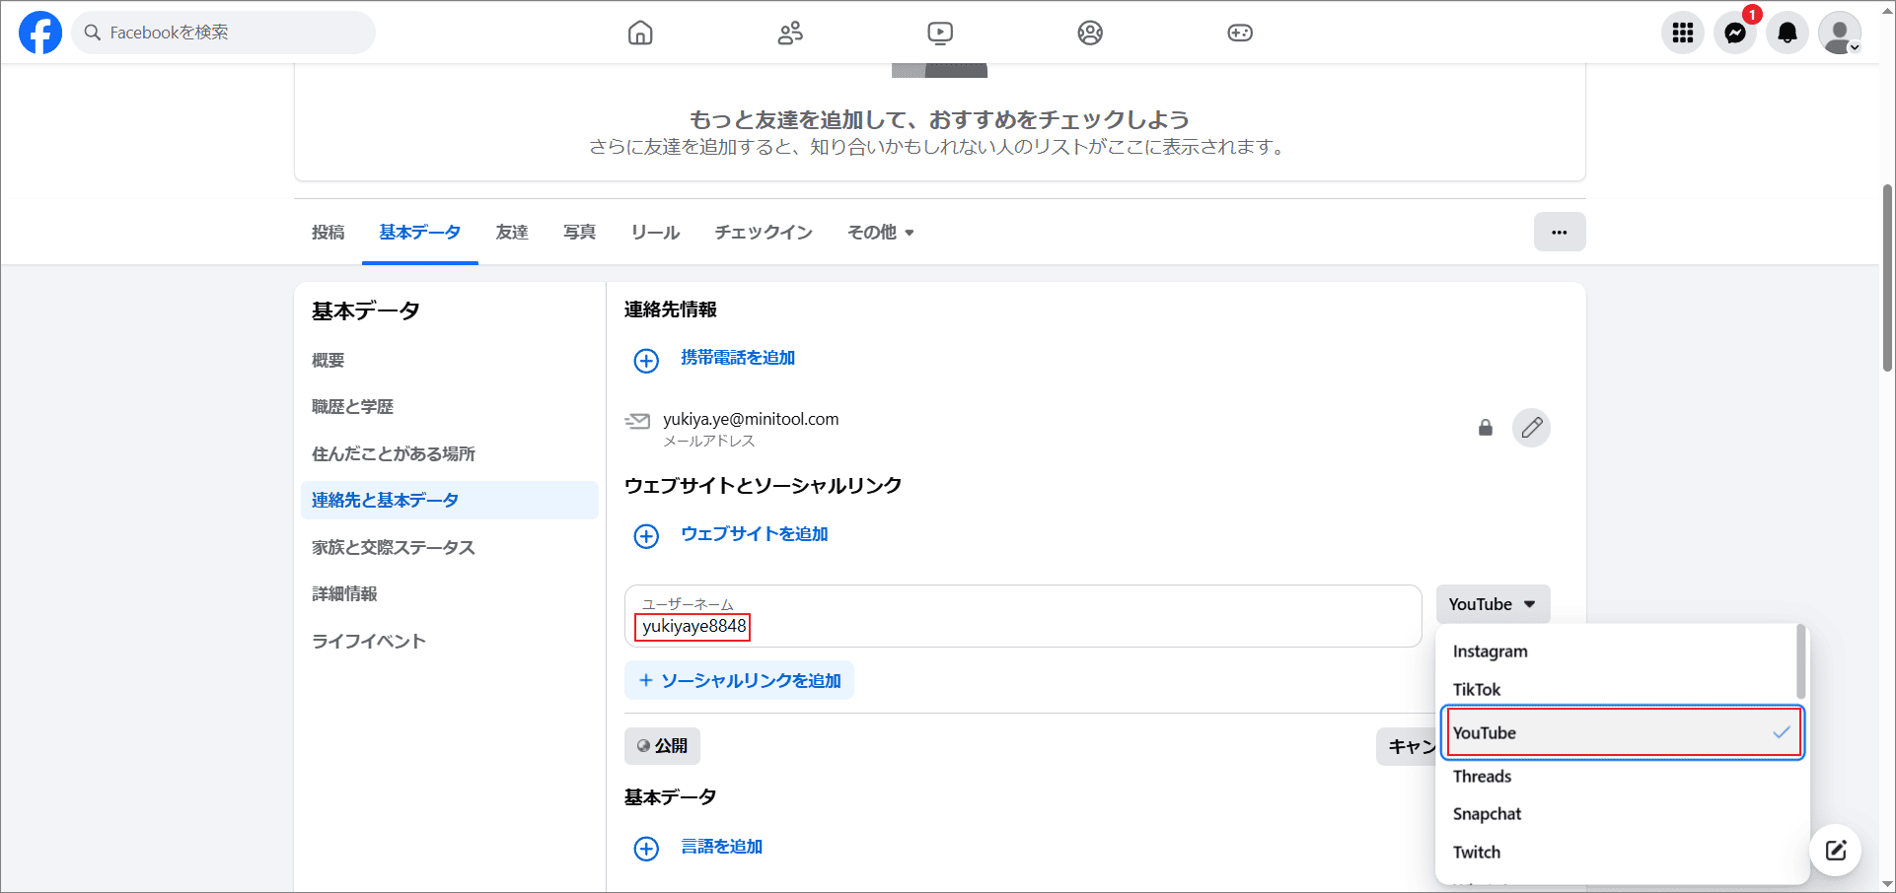Image resolution: width=1896 pixels, height=893 pixels.
Task: Click the ソーシャルリンクを追加 button
Action: click(x=739, y=680)
